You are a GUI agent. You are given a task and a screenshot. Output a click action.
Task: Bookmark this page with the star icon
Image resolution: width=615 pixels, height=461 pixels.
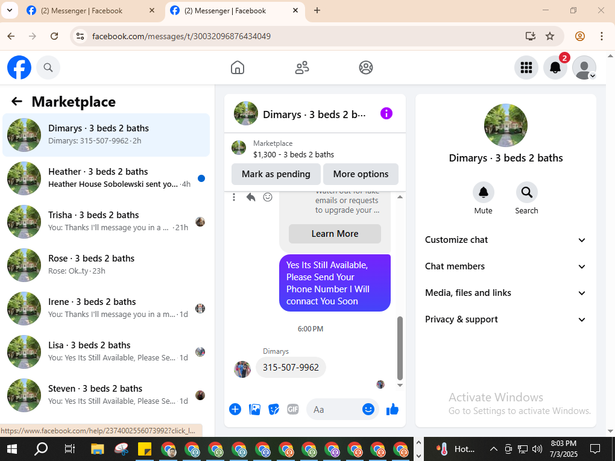550,36
